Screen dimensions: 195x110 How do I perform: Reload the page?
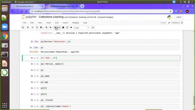coord(22,11)
